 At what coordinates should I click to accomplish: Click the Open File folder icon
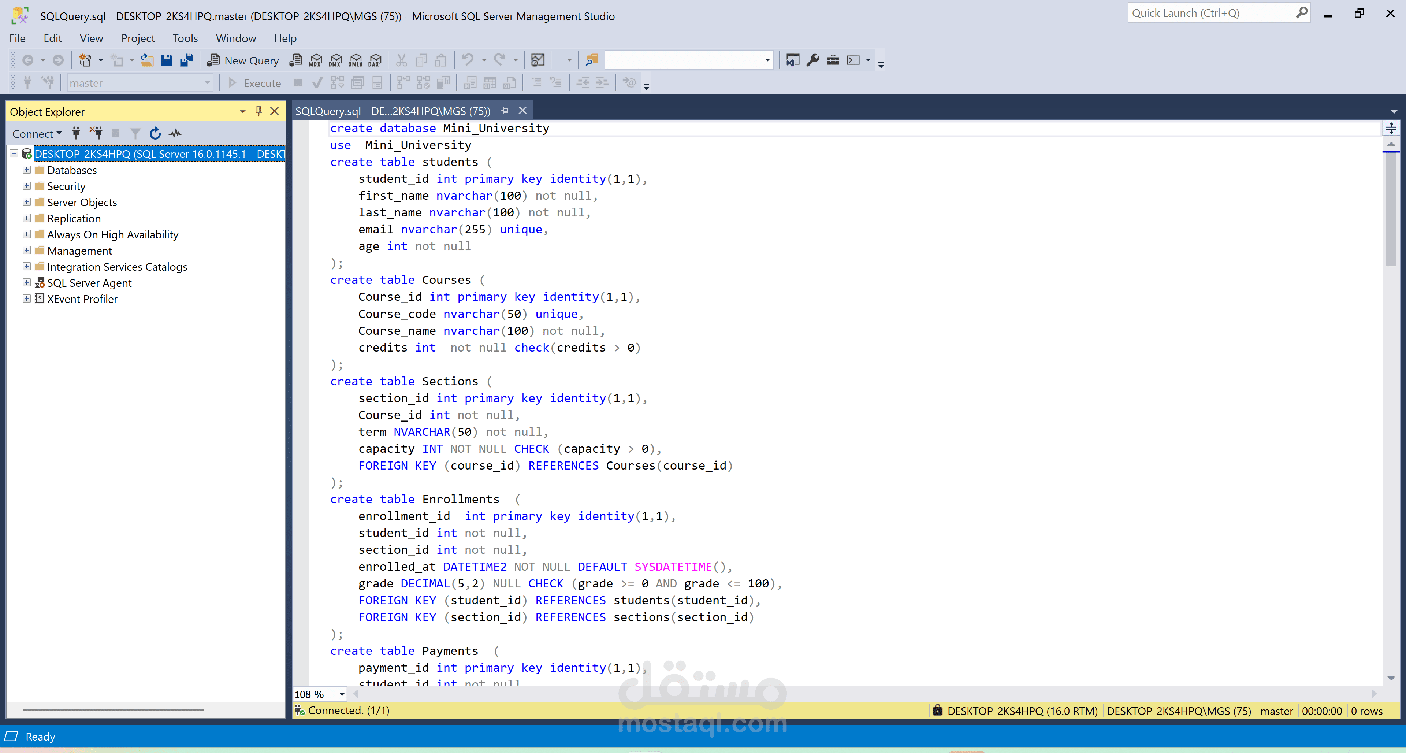coord(147,60)
